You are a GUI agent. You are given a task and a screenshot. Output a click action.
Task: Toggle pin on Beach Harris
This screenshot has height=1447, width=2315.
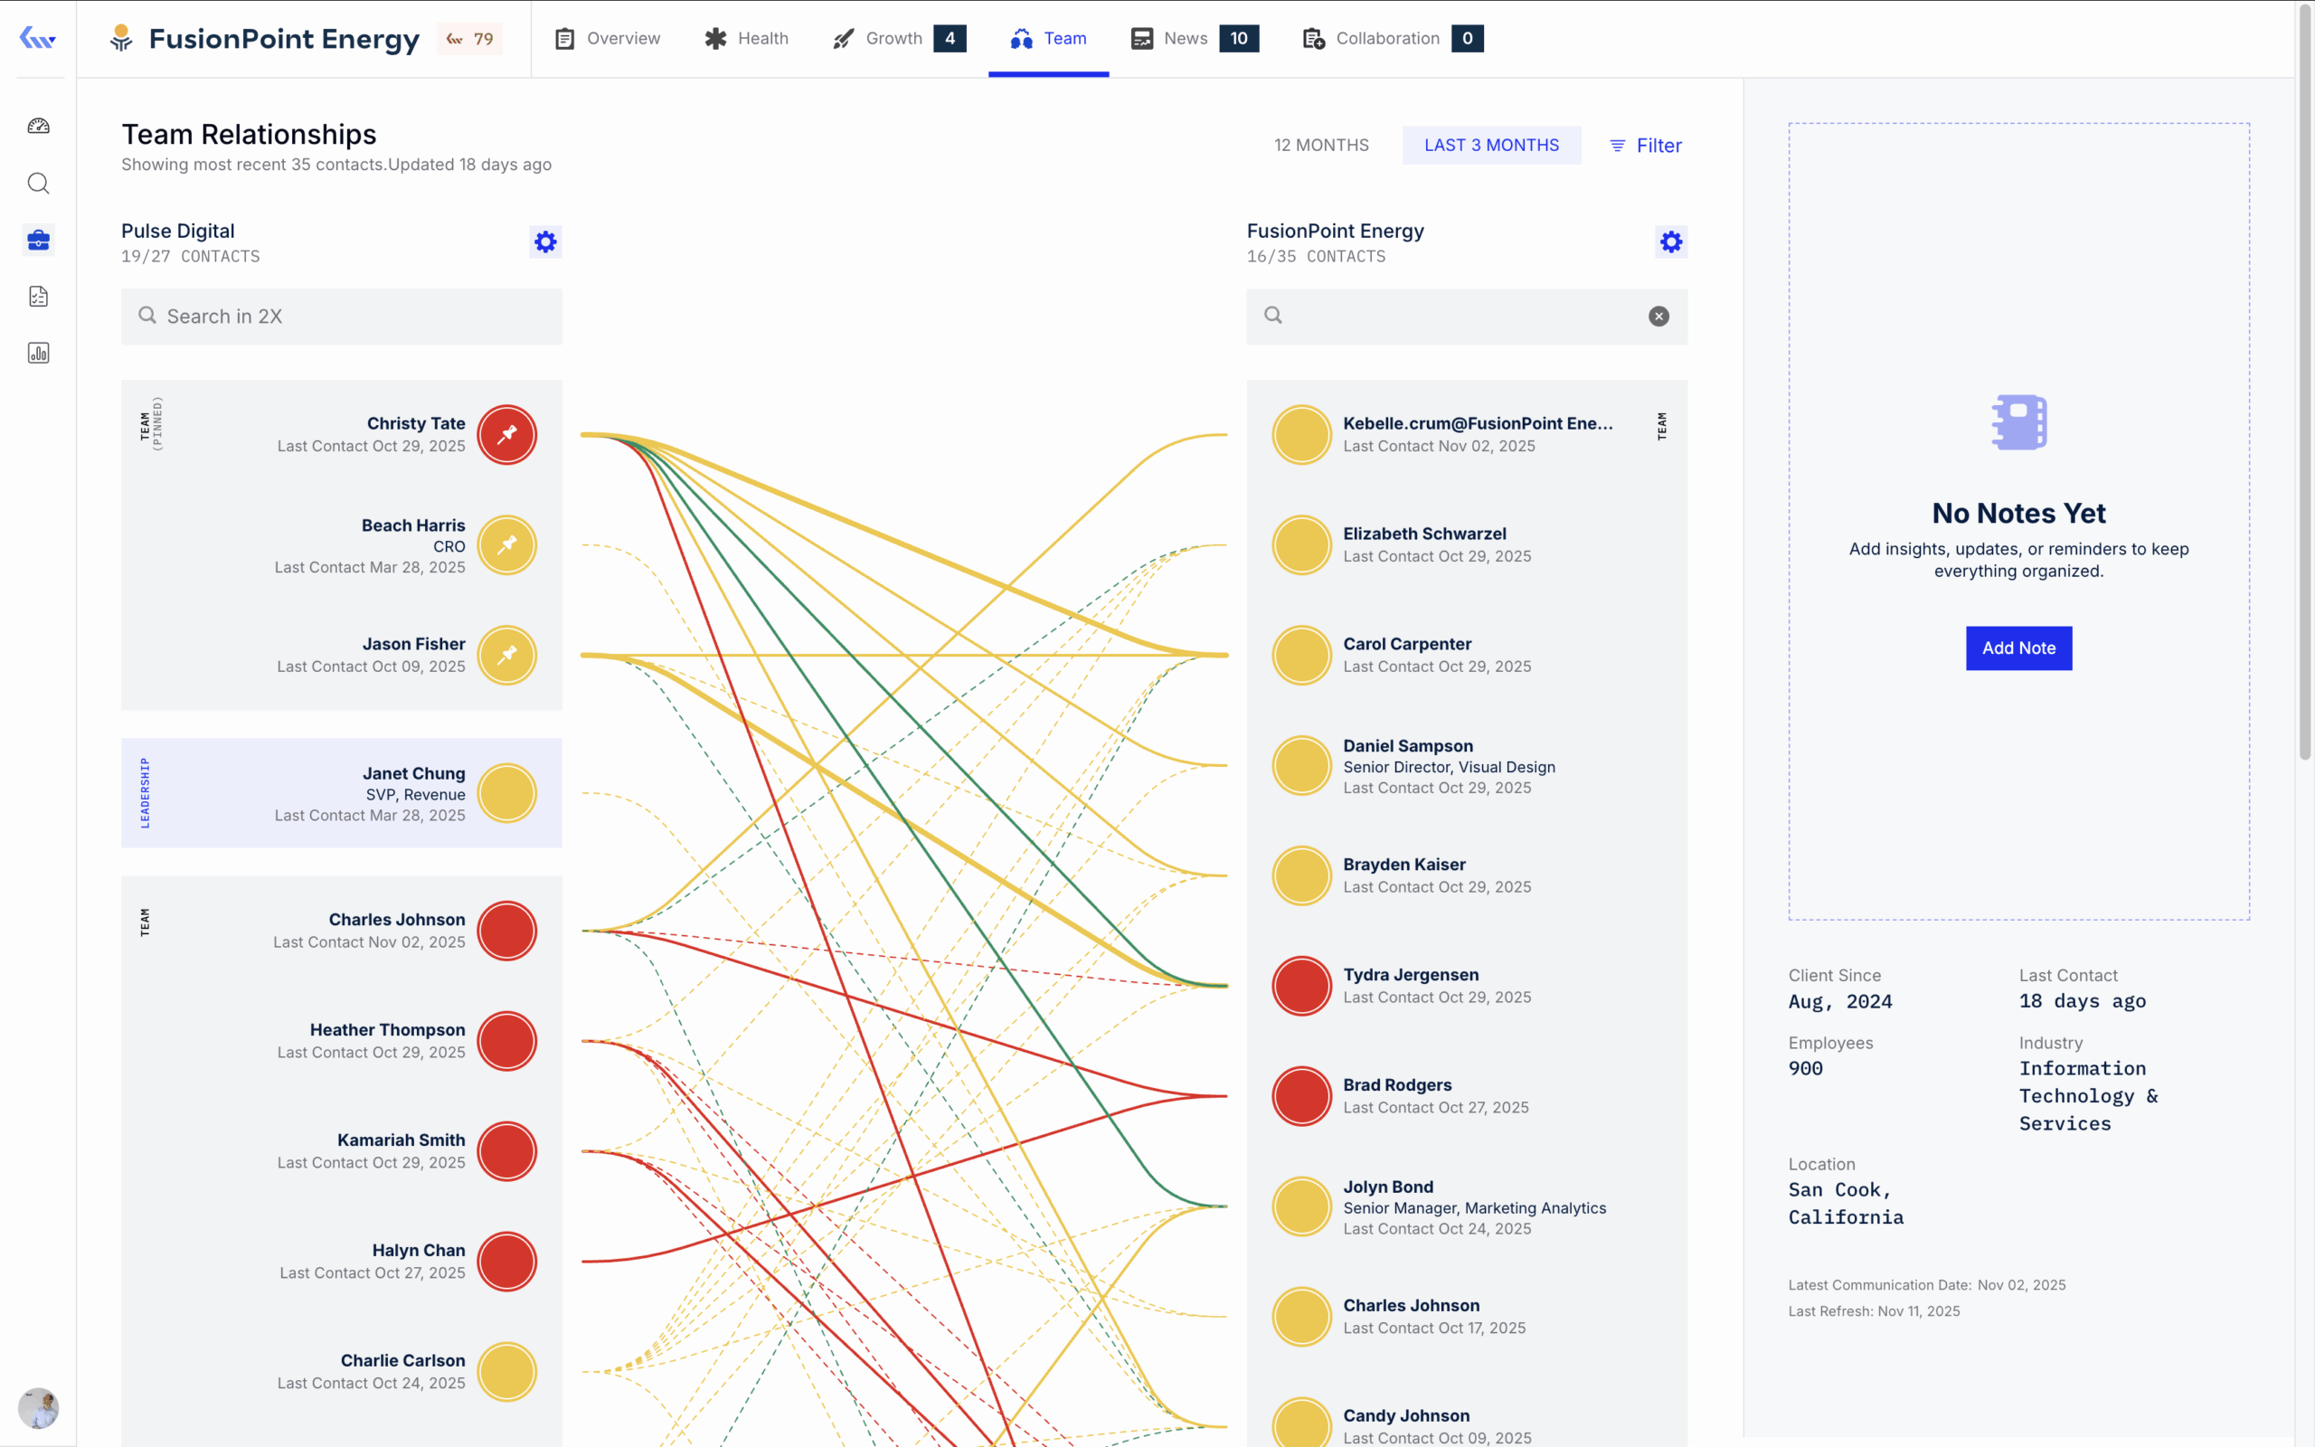[507, 545]
